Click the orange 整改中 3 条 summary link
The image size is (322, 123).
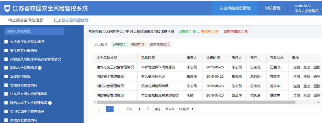click(210, 32)
